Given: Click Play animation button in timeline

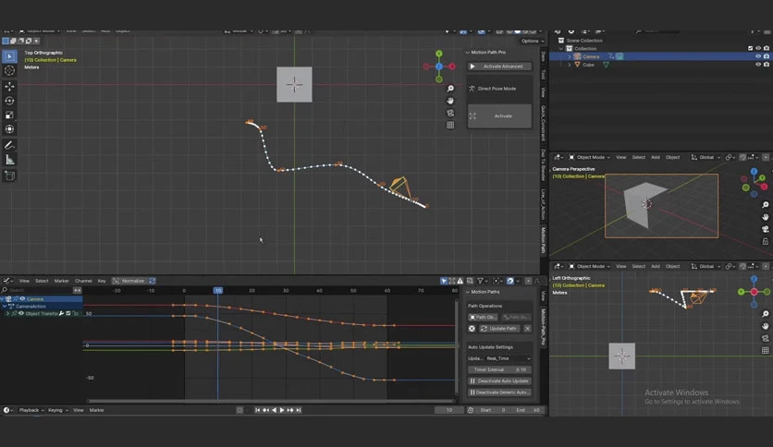Looking at the screenshot, I should 282,410.
